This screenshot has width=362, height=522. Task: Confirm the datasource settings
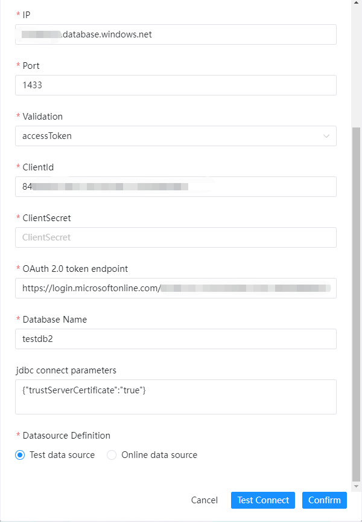(325, 500)
